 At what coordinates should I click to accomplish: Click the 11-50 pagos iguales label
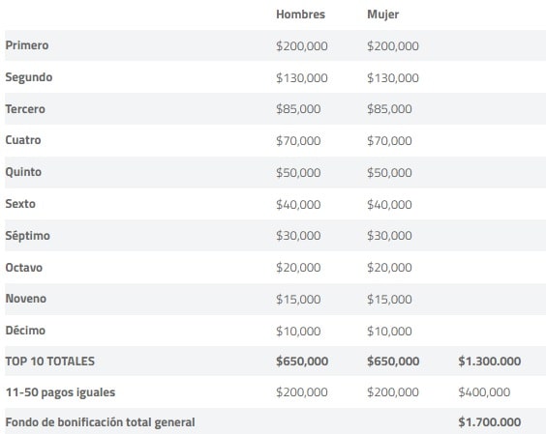click(60, 392)
